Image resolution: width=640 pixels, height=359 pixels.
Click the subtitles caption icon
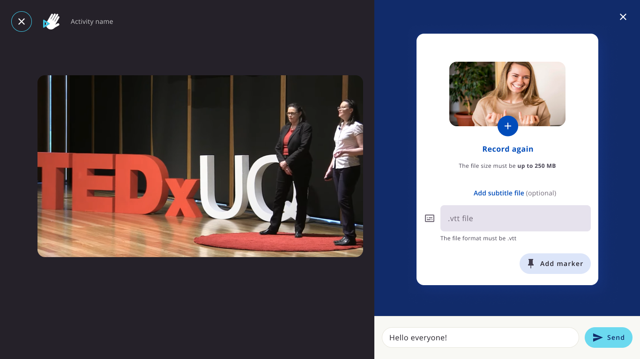coord(430,218)
